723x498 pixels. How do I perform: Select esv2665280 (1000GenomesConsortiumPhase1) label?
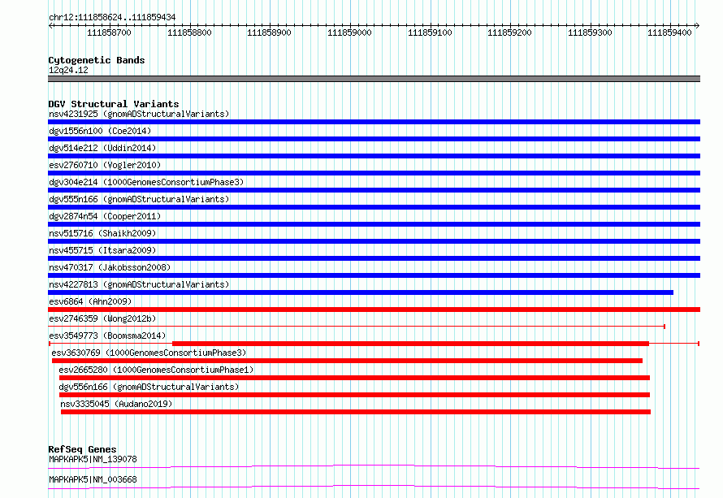[x=156, y=370]
